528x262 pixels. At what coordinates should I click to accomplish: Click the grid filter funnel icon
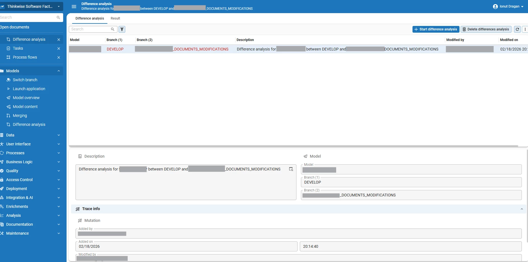coord(122,29)
